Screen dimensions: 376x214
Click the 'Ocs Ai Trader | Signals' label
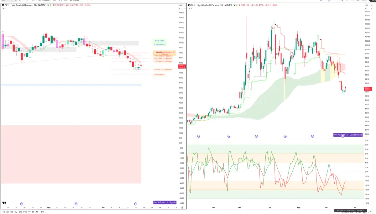point(165,202)
